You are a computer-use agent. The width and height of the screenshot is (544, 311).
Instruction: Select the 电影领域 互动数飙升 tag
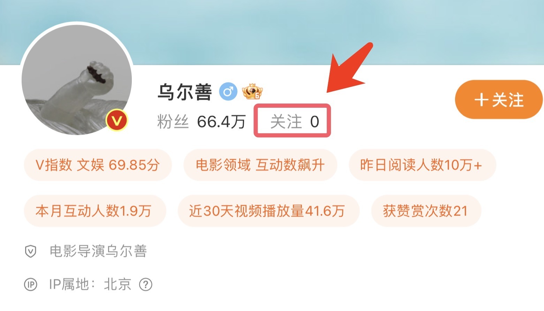click(260, 165)
